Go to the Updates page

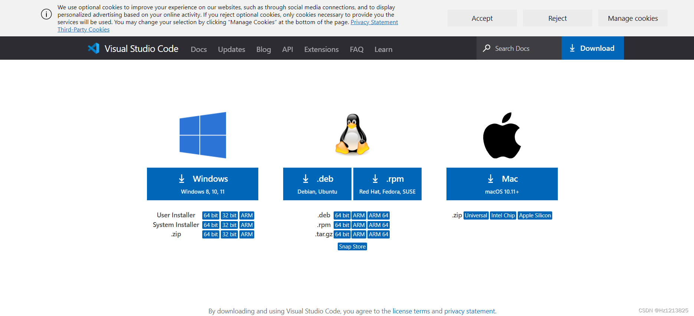[x=232, y=49]
